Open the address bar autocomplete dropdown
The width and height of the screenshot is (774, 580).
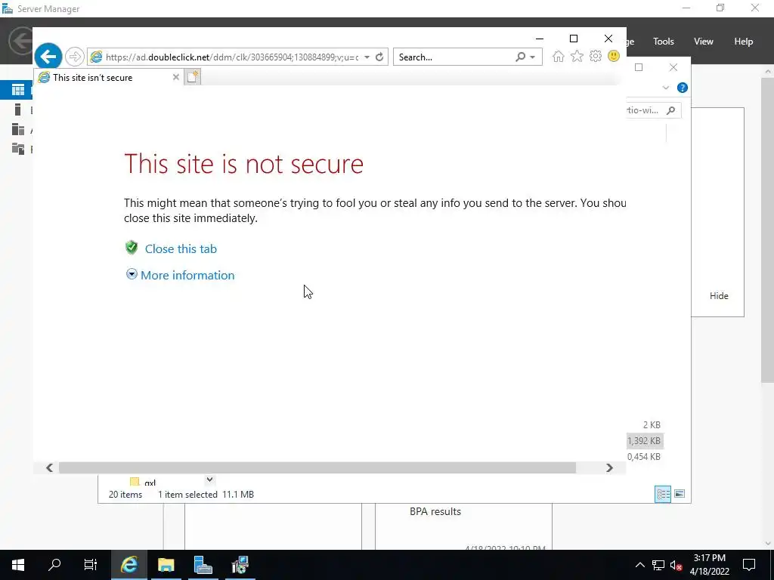click(x=367, y=57)
